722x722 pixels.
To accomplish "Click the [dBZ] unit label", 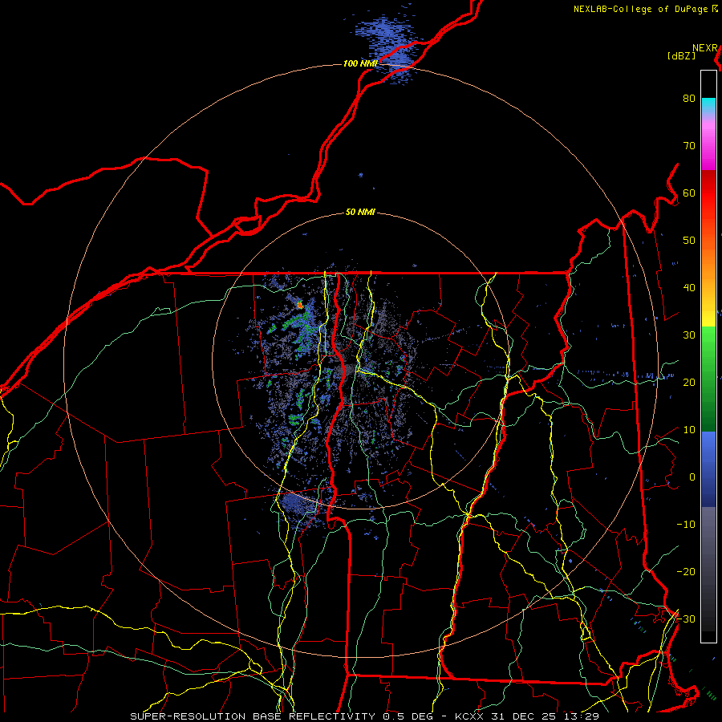I will 681,56.
